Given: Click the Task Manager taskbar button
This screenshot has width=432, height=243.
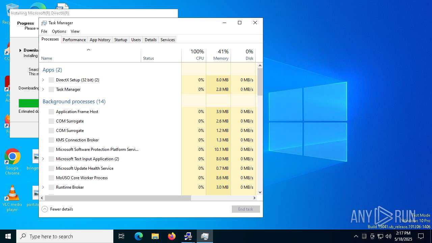Looking at the screenshot, I should coord(205,236).
